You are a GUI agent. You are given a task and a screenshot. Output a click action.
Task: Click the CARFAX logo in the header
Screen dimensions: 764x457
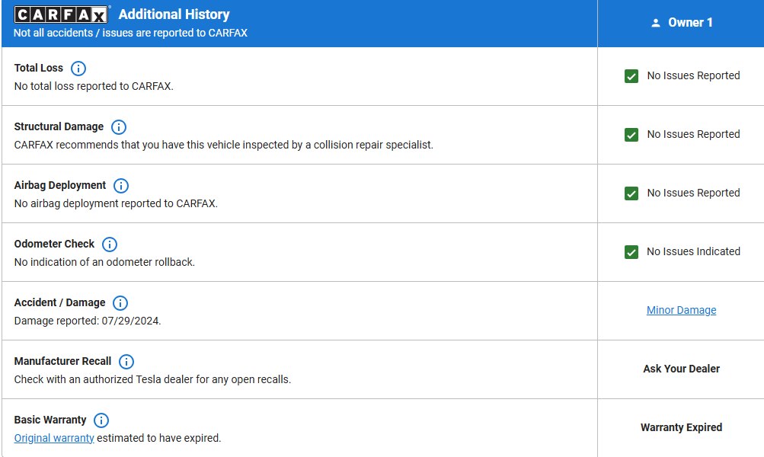(x=62, y=14)
